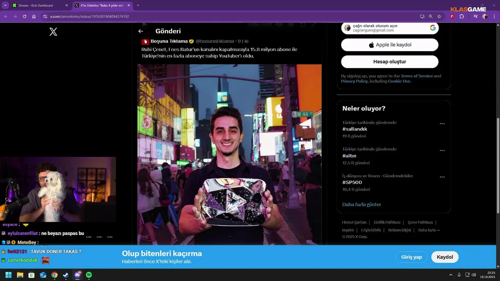The height and width of the screenshot is (281, 500).
Task: Click the page vertical scrollbar
Action: [x=498, y=165]
